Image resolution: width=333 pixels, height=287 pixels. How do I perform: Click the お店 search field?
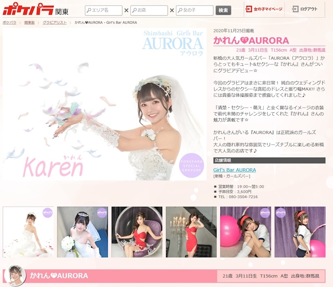click(x=149, y=10)
